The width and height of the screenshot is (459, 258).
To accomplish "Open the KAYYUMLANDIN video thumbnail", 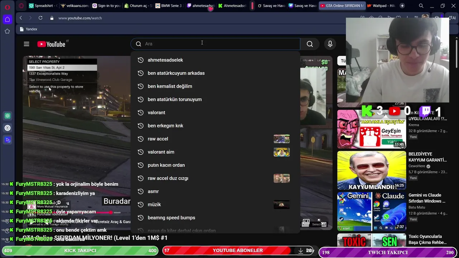I will tap(372, 170).
